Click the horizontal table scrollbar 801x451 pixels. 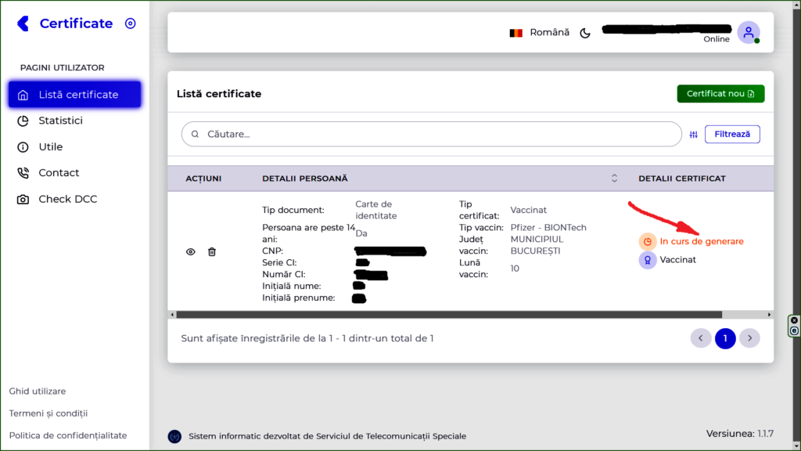pos(446,315)
